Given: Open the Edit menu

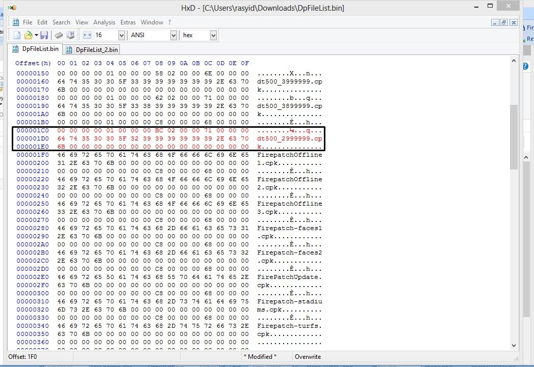Looking at the screenshot, I should coord(42,22).
